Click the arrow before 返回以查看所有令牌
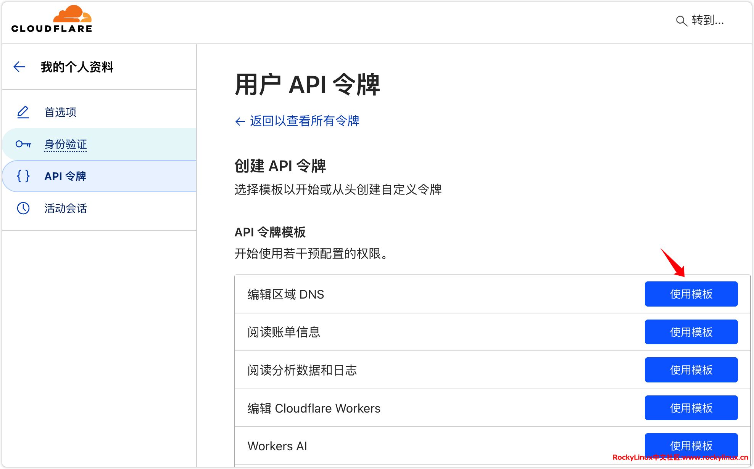 pyautogui.click(x=240, y=122)
